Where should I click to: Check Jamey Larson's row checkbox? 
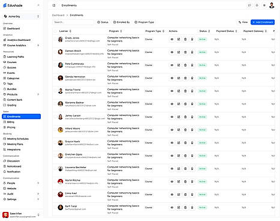coord(55,117)
